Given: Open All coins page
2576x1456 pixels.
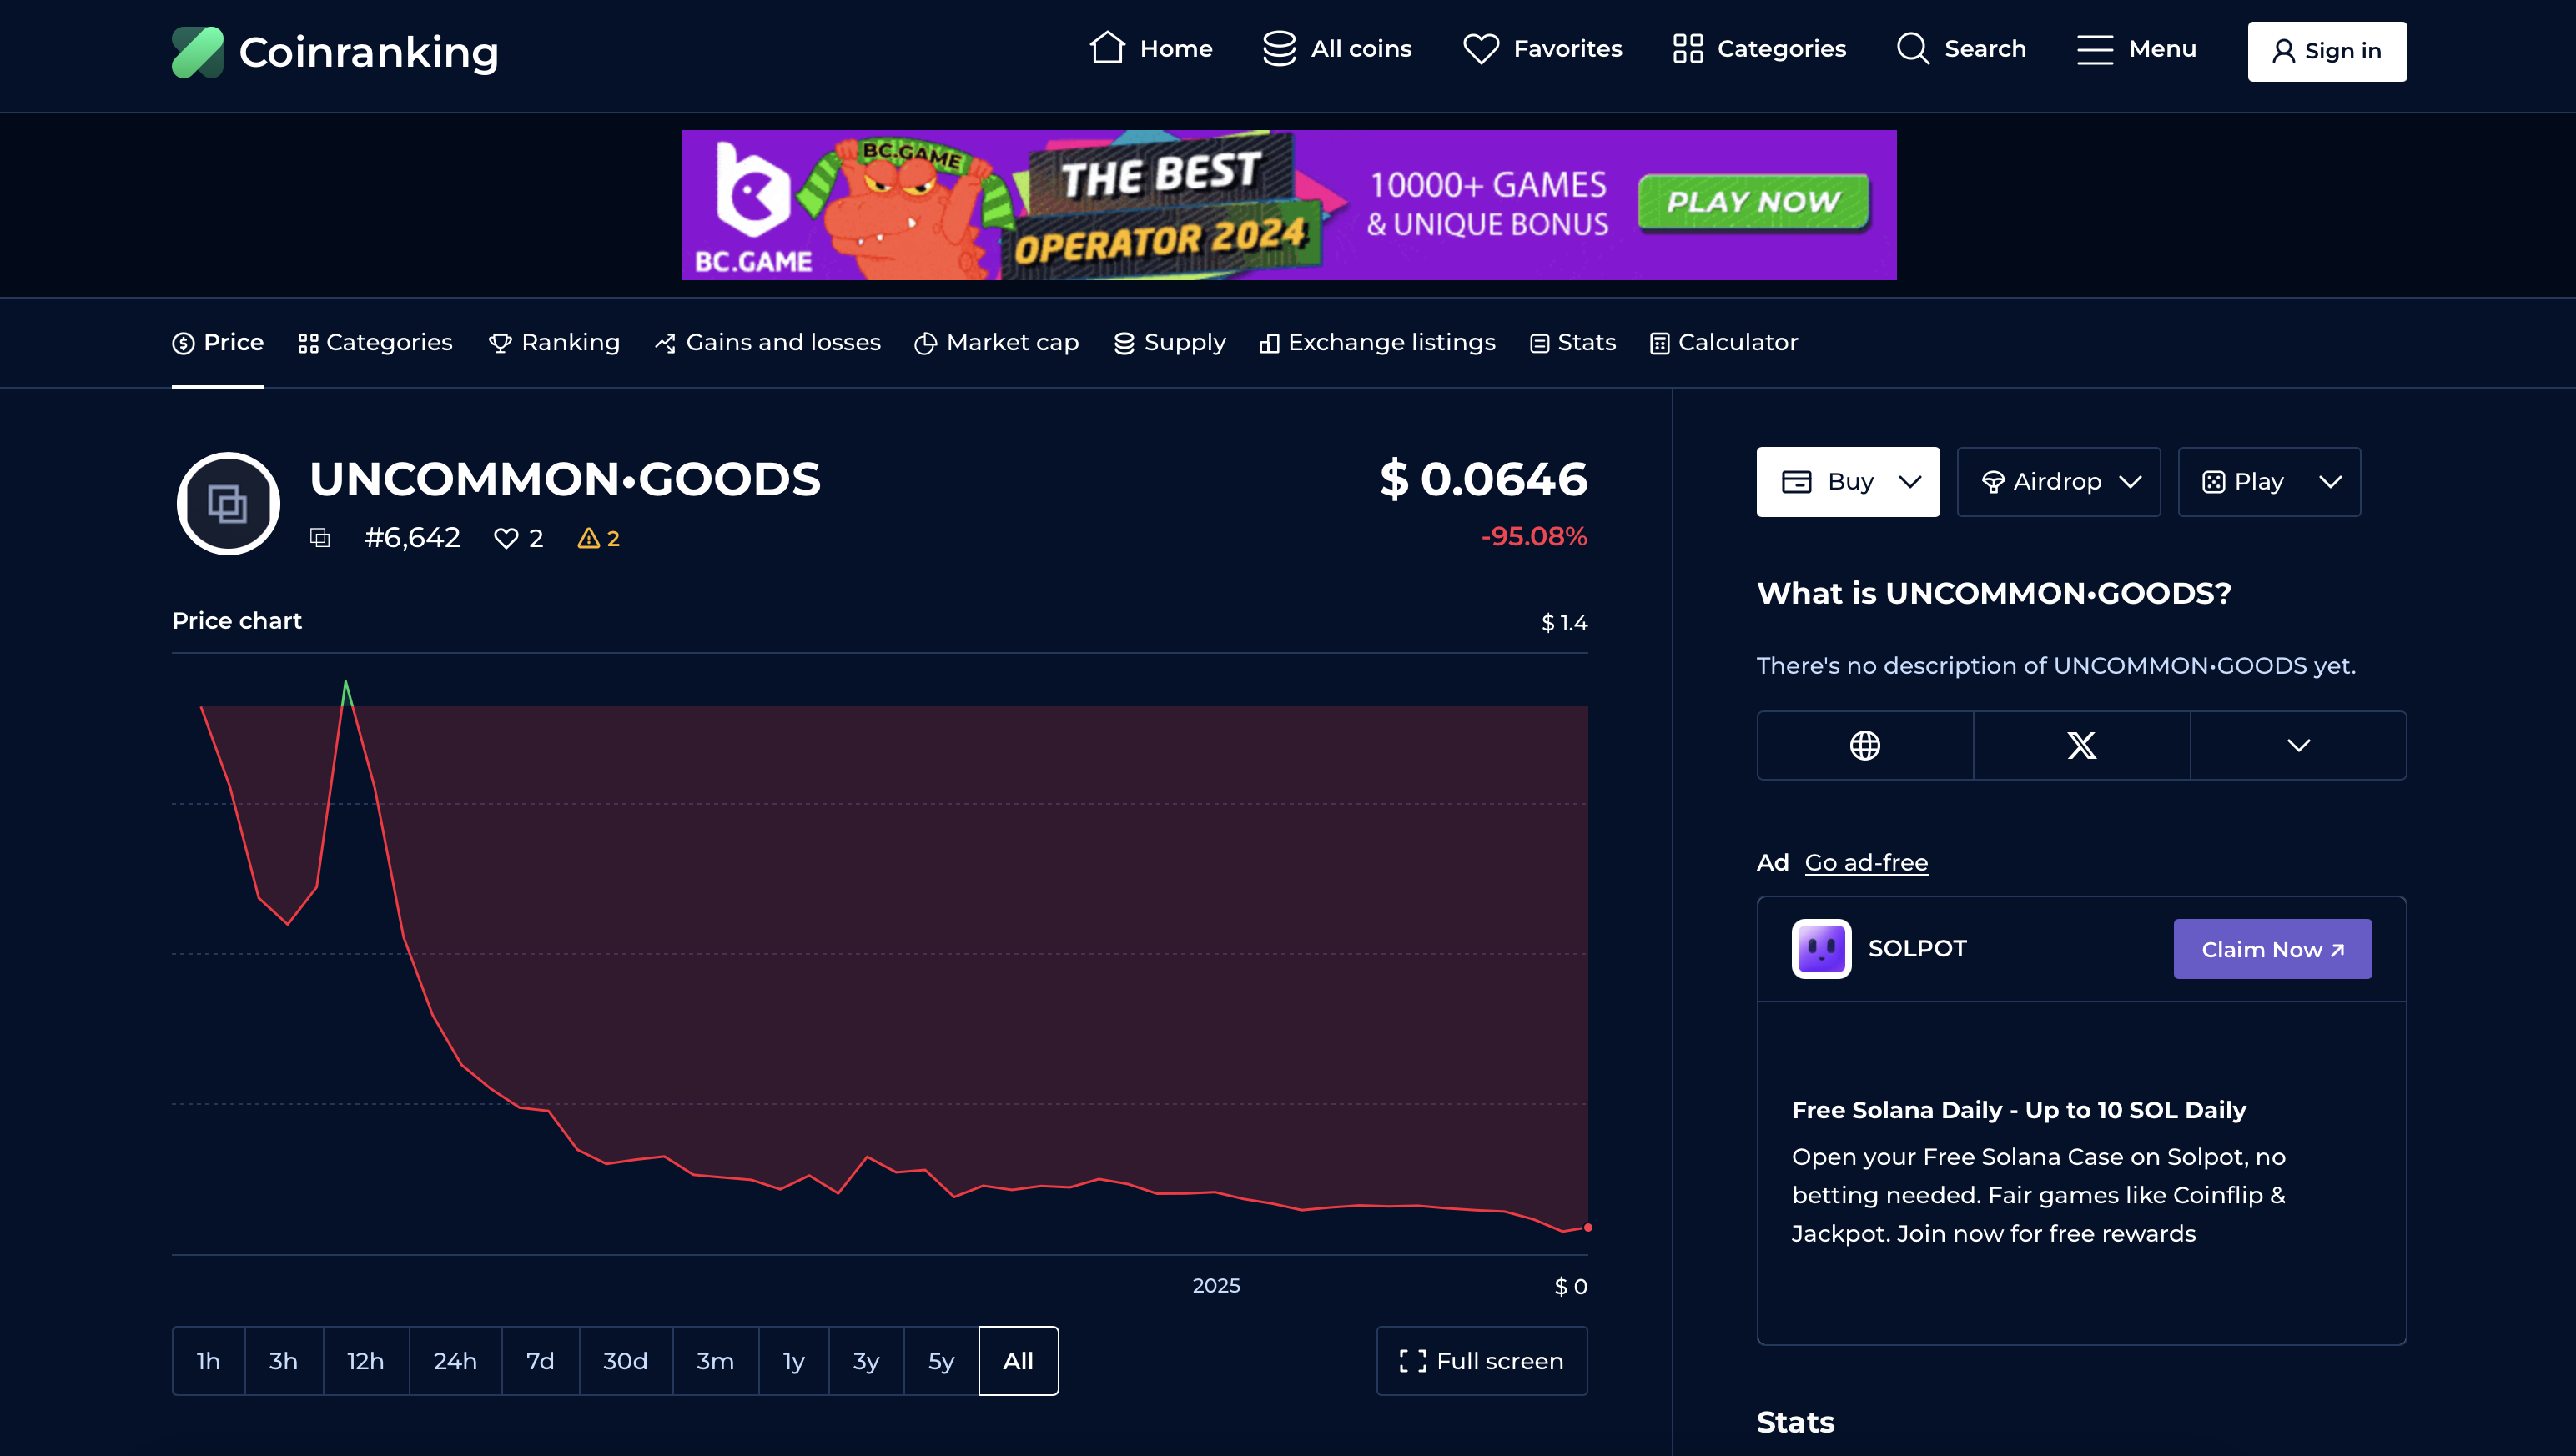Looking at the screenshot, I should (1336, 48).
